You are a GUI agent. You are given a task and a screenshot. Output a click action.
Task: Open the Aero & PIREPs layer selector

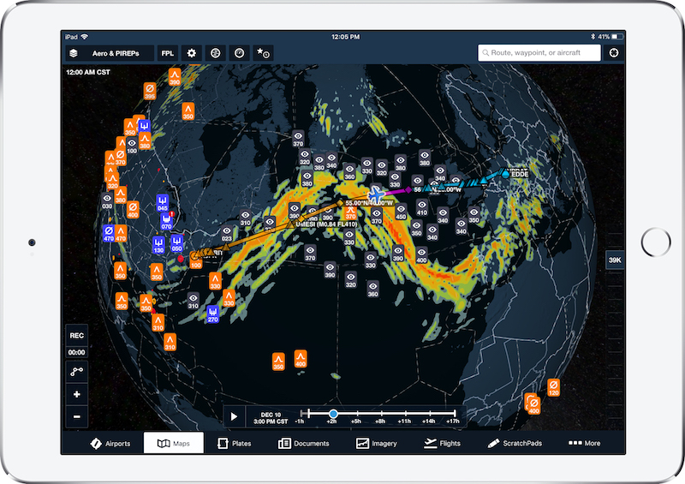(109, 53)
